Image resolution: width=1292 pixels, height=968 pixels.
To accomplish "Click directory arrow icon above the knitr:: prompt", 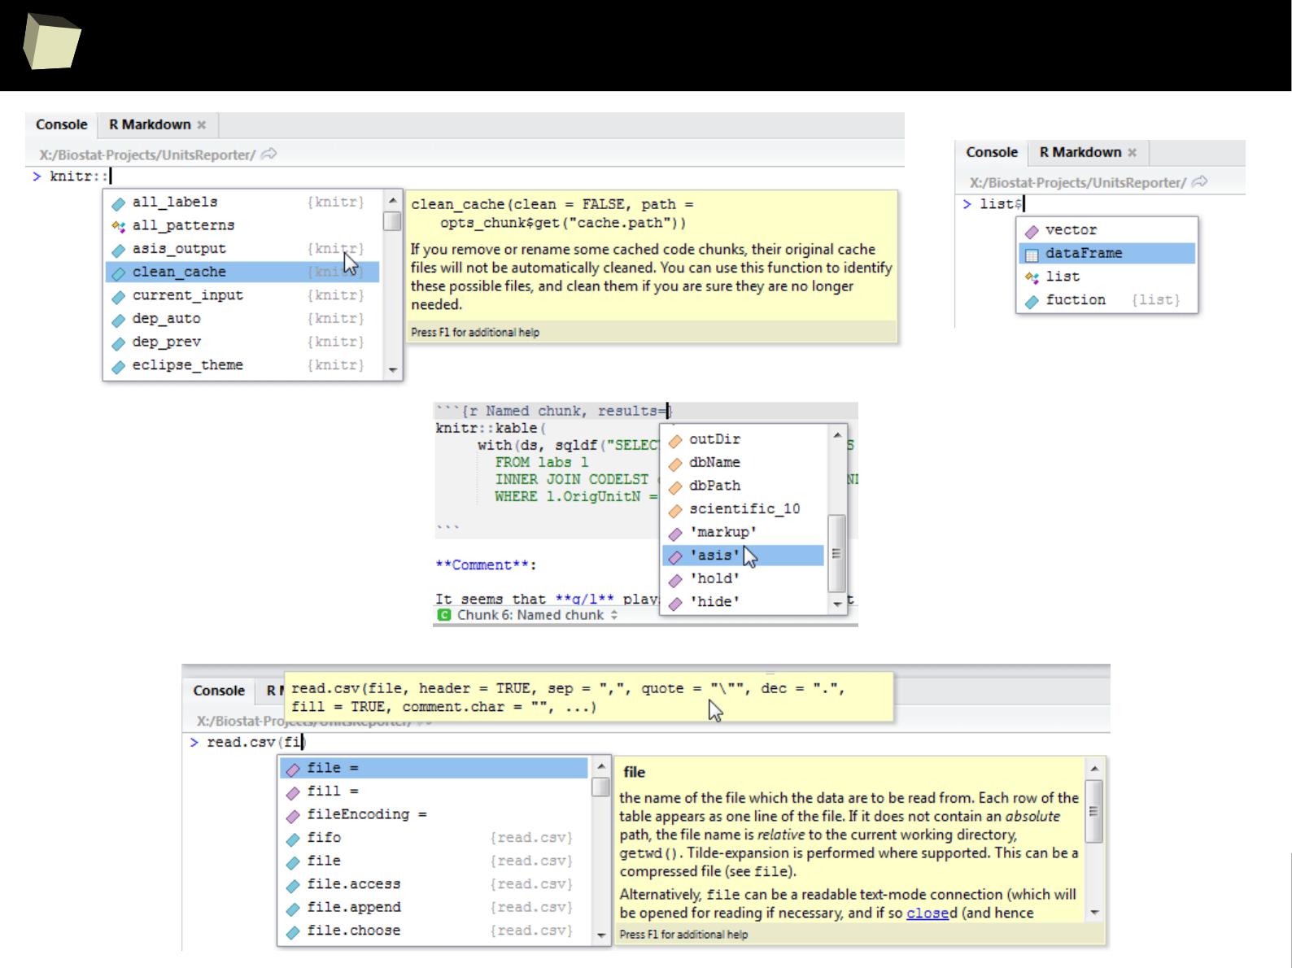I will click(269, 154).
